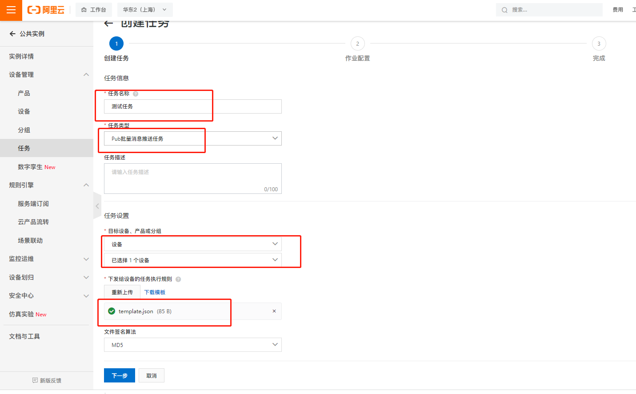Select 任务 in sidebar

point(47,148)
